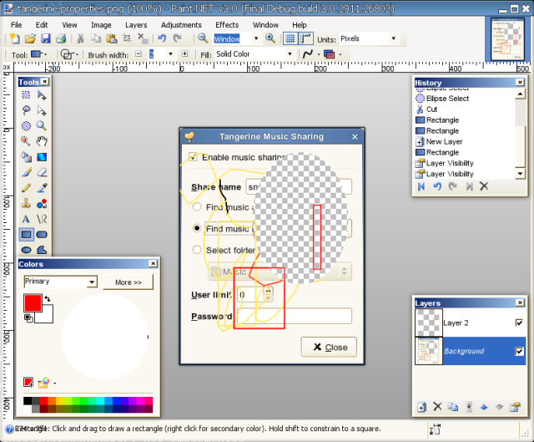Open the Brush width dropdown arrow
The height and width of the screenshot is (442, 534).
tap(170, 53)
